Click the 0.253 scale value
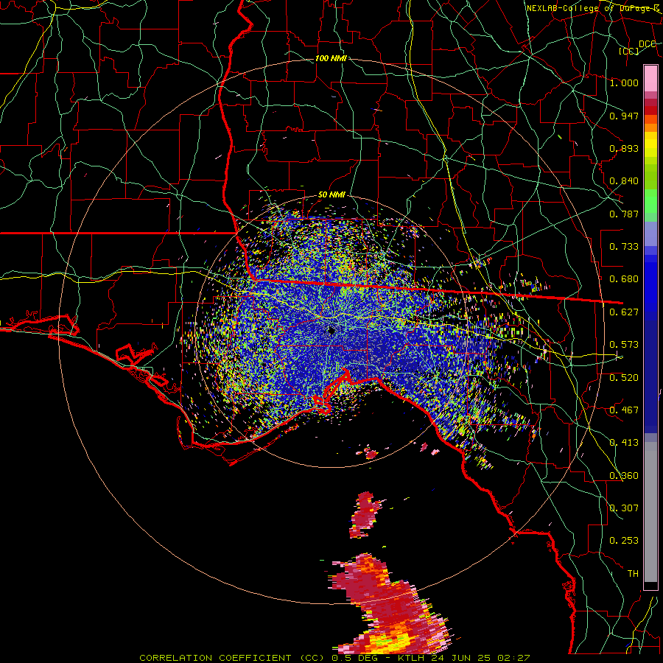The width and height of the screenshot is (663, 663). click(x=624, y=541)
